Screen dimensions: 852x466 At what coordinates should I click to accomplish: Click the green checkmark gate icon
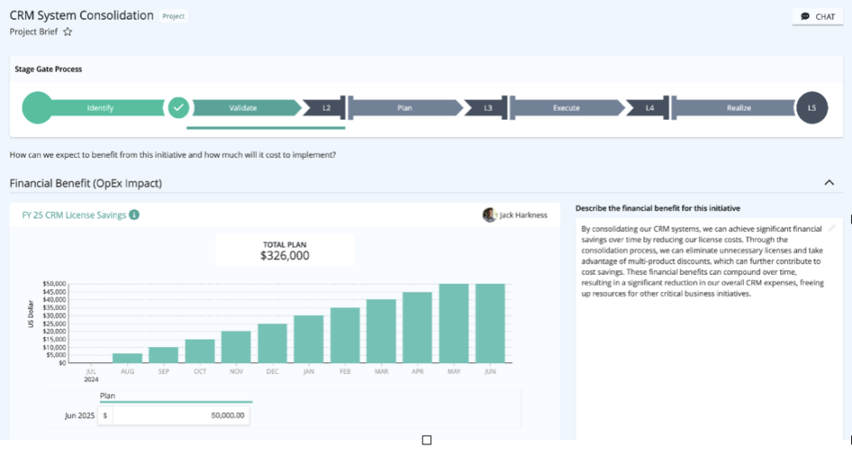[x=178, y=107]
